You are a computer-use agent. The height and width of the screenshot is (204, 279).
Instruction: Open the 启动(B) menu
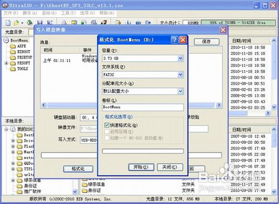(x=49, y=13)
